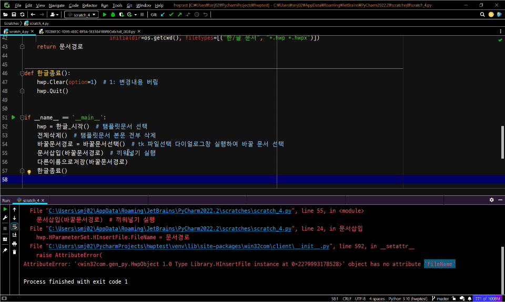Restore layout icon in Run panel
Screen dimensions: 505x302
(5, 239)
